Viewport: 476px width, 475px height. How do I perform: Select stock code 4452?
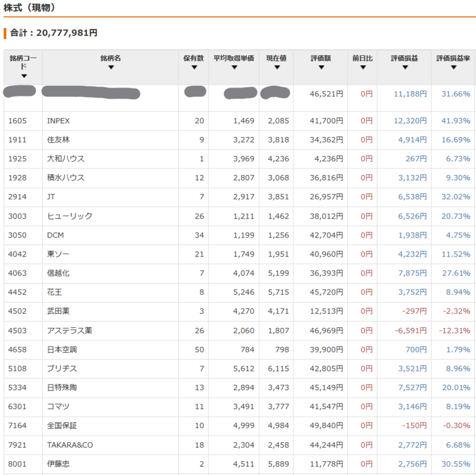pyautogui.click(x=17, y=292)
